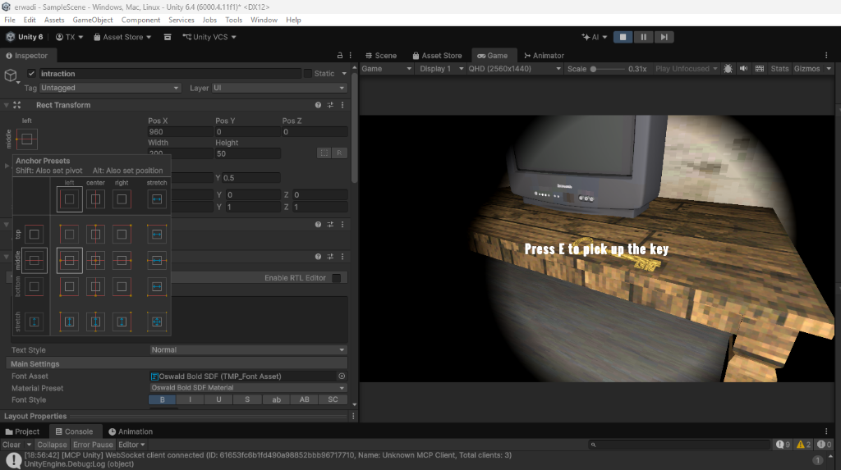The height and width of the screenshot is (470, 841).
Task: Open the Static flags dropdown arrow
Action: 344,74
